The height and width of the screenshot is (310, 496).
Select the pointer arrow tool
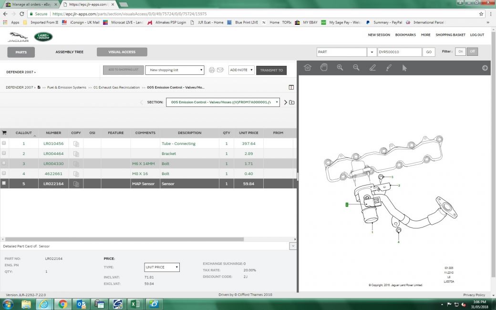coord(404,68)
